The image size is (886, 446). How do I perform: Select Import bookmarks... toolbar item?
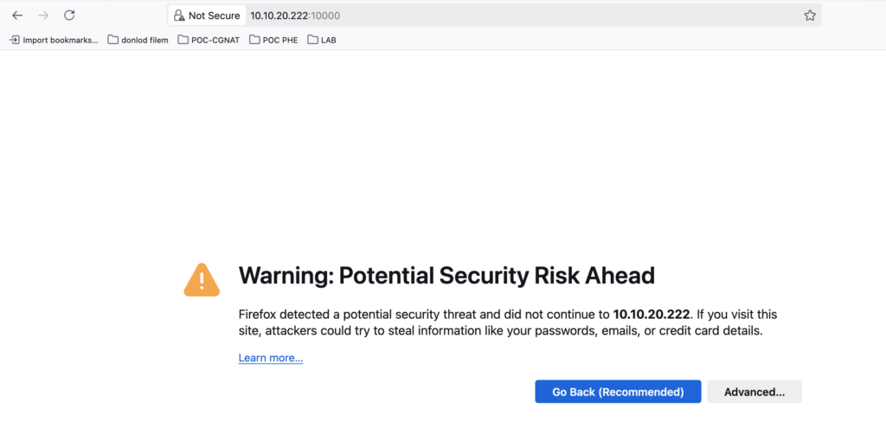pos(54,40)
